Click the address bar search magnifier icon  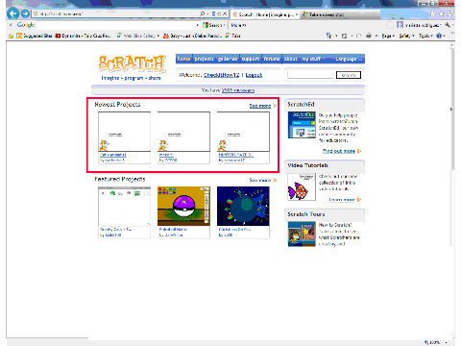(203, 13)
